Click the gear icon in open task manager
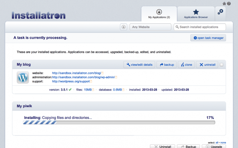The height and width of the screenshot is (148, 238). tap(195, 38)
